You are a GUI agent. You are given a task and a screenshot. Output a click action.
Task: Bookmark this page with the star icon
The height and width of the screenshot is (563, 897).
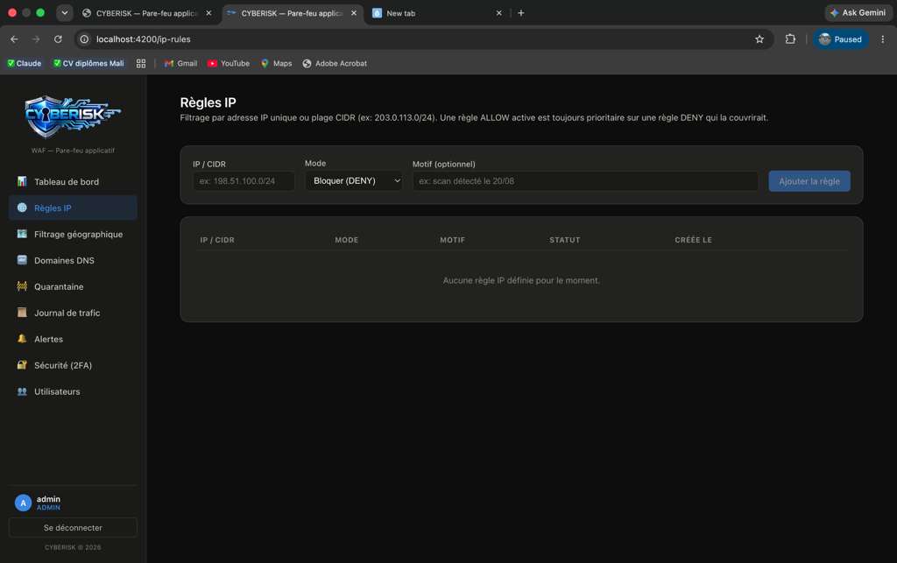click(759, 39)
